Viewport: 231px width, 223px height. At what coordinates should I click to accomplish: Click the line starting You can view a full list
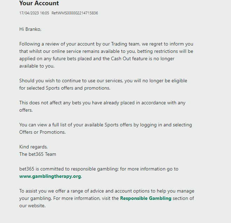tap(105, 125)
